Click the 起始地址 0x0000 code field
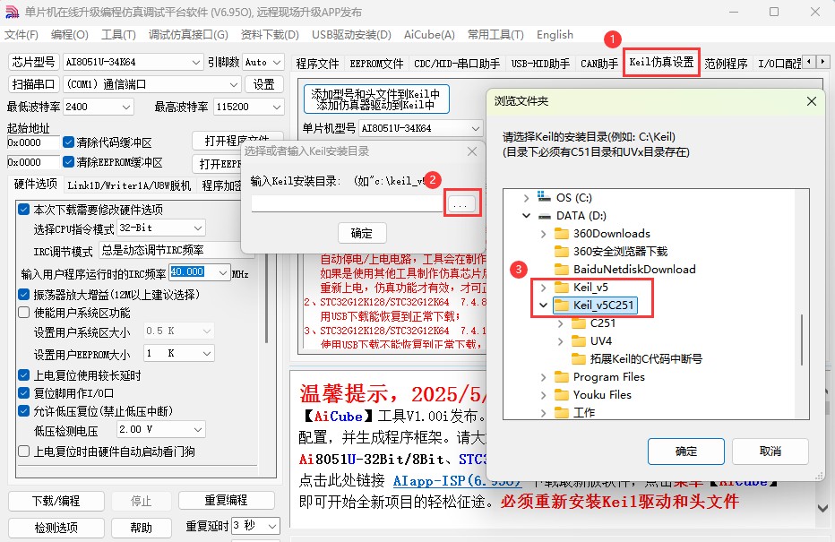 click(x=33, y=142)
